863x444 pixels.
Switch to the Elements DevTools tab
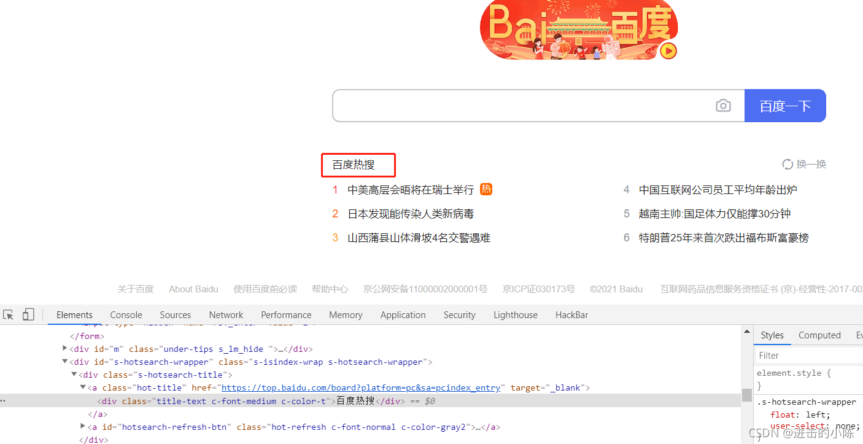[74, 314]
